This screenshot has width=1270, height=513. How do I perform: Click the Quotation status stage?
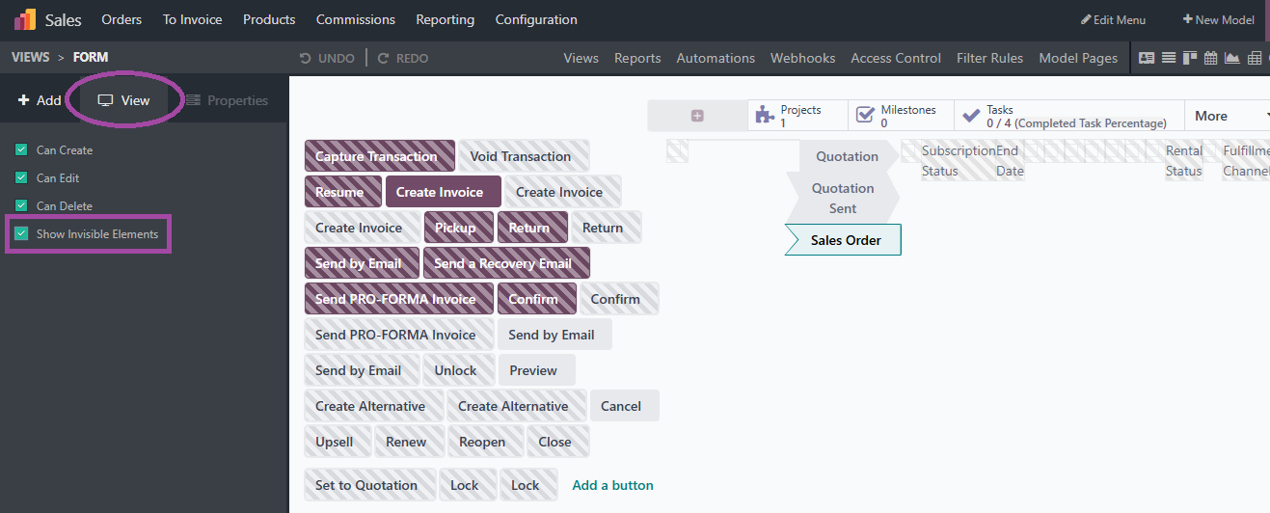pos(846,156)
